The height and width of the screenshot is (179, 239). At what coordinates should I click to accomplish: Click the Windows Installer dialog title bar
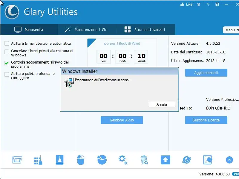click(x=119, y=71)
